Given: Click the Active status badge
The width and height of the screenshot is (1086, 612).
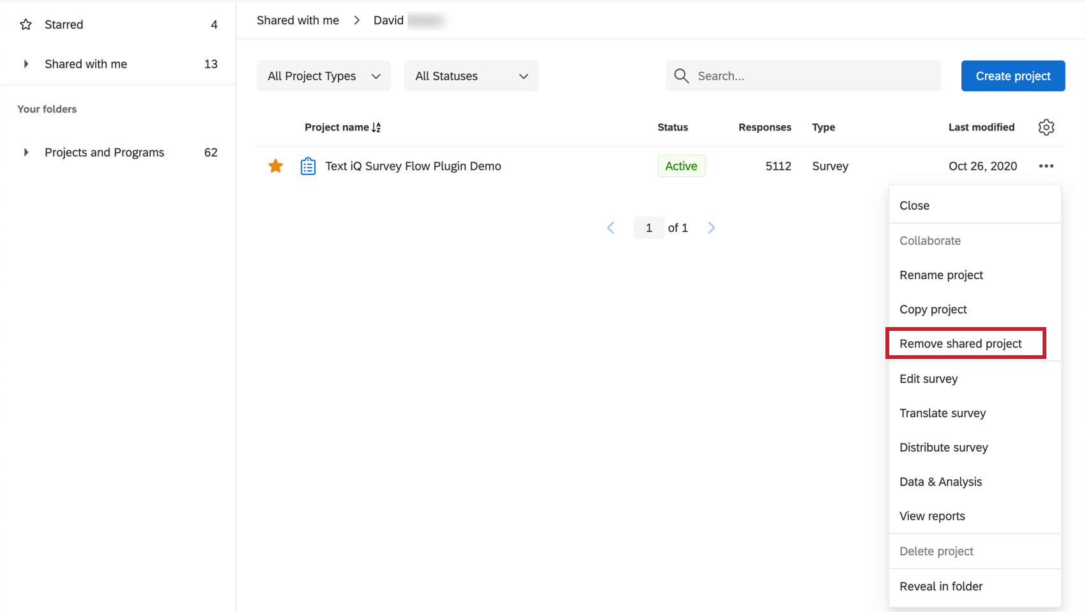Looking at the screenshot, I should (x=681, y=165).
